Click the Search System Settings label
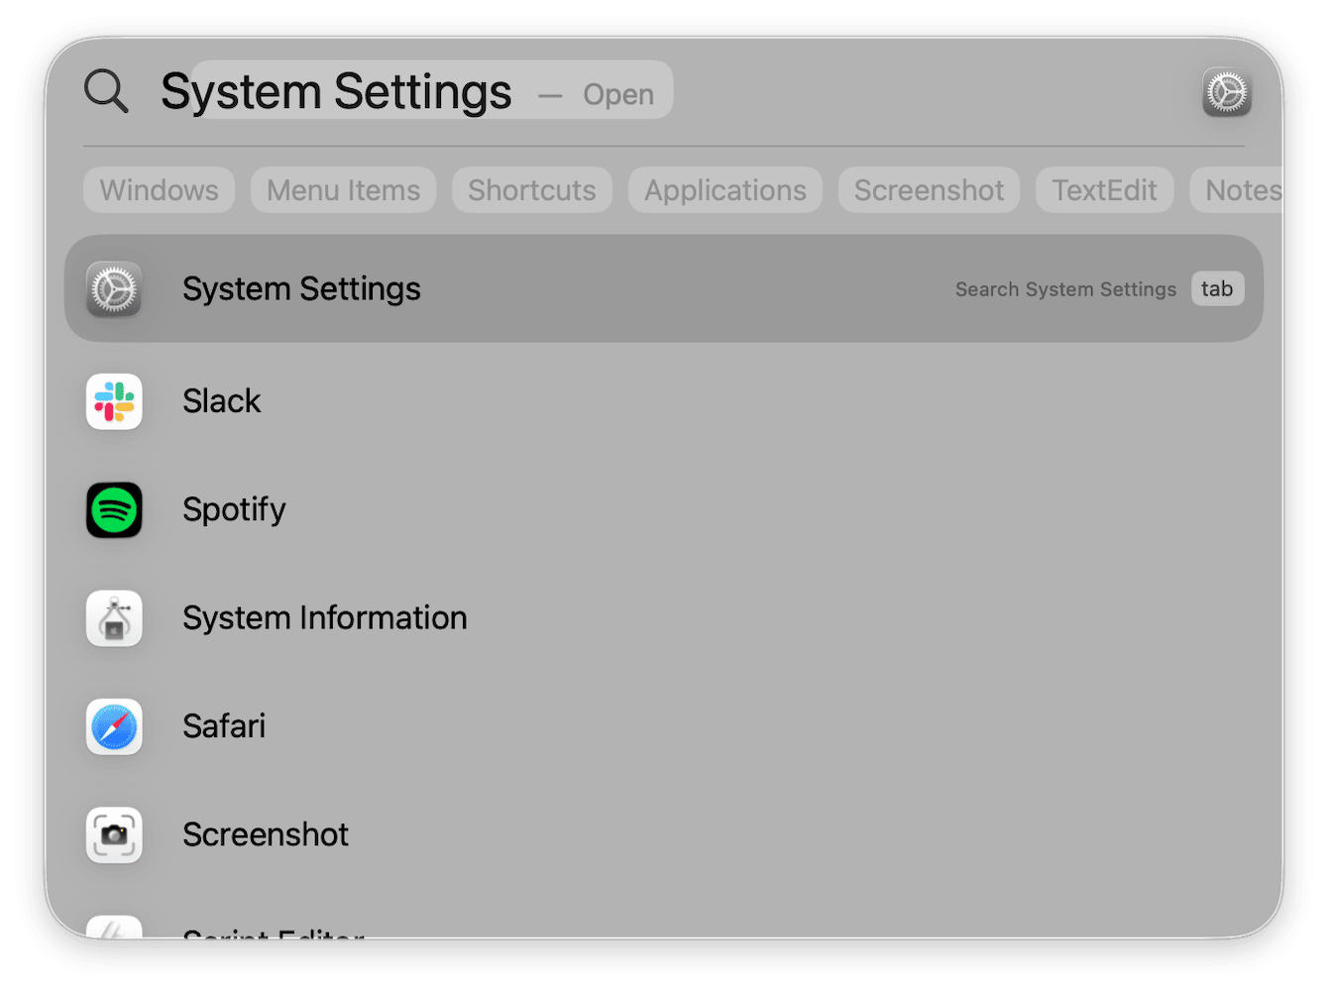1328x991 pixels. (x=1065, y=289)
